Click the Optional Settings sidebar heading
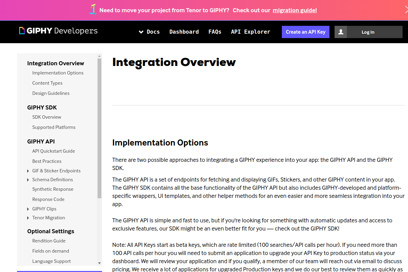 (51, 231)
